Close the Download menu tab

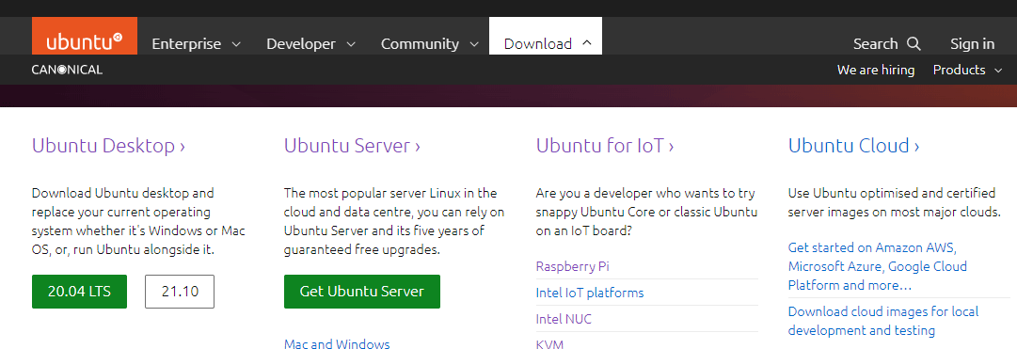(546, 37)
